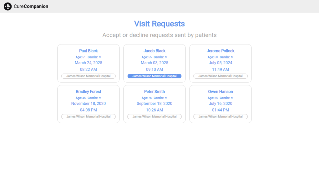Open Jerome Pollock's patient name link

[x=221, y=51]
